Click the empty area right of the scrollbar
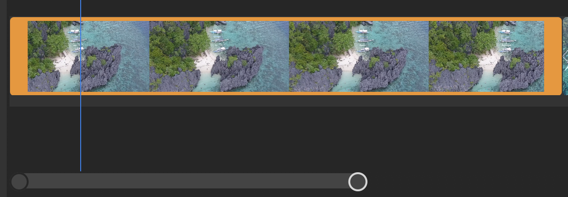The width and height of the screenshot is (568, 197). tap(467, 181)
